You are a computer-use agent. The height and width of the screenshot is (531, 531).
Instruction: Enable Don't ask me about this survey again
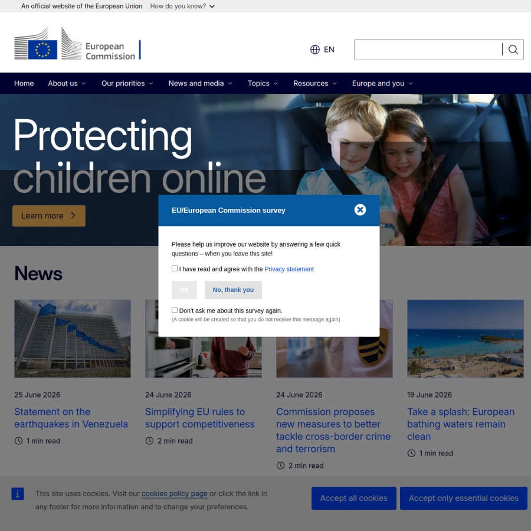click(175, 310)
